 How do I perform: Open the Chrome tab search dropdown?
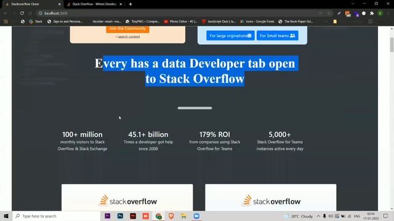(353, 4)
